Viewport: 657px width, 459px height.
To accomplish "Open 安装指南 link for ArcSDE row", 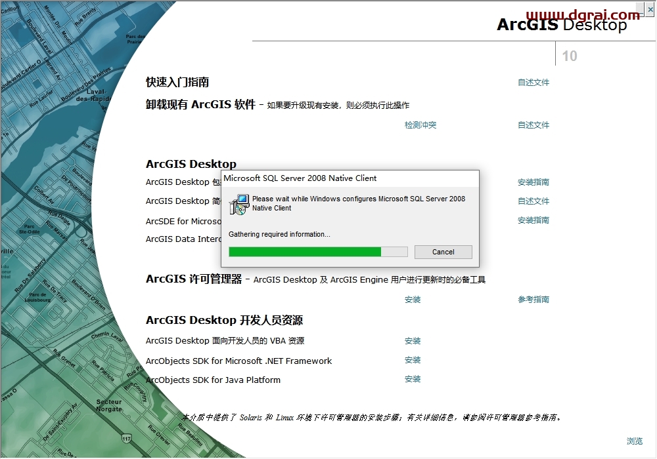I will click(533, 220).
